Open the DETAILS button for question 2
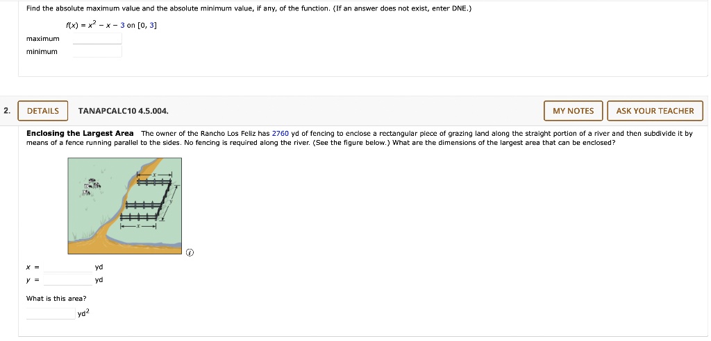711x341 pixels. coord(43,111)
